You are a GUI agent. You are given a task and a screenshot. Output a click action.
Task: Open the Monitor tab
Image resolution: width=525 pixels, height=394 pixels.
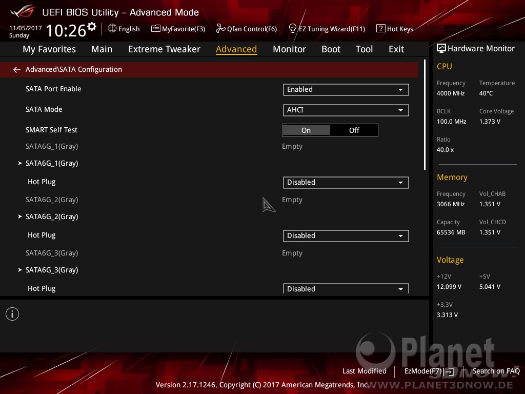tap(289, 49)
